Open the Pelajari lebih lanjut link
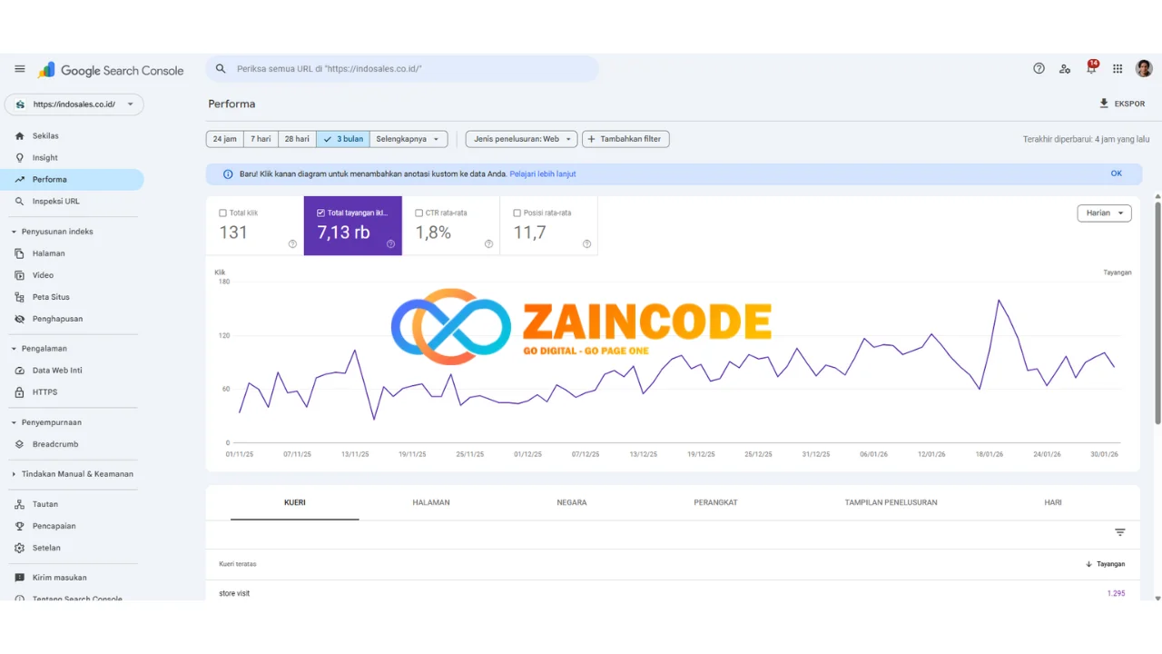 coord(543,174)
